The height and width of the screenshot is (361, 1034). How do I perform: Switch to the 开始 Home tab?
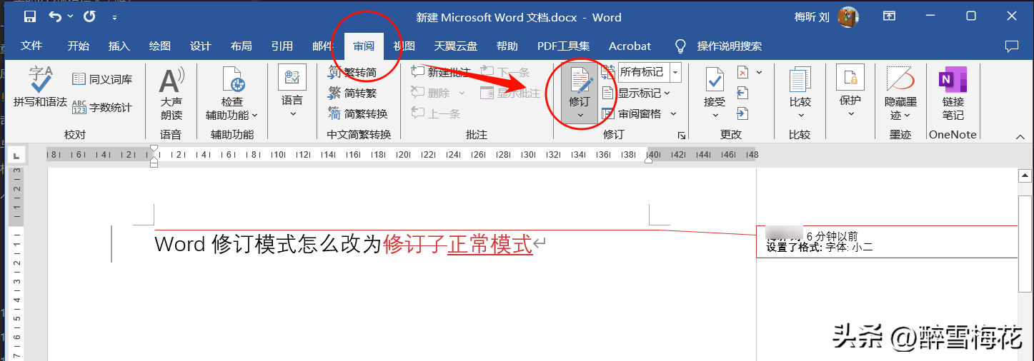(x=79, y=46)
